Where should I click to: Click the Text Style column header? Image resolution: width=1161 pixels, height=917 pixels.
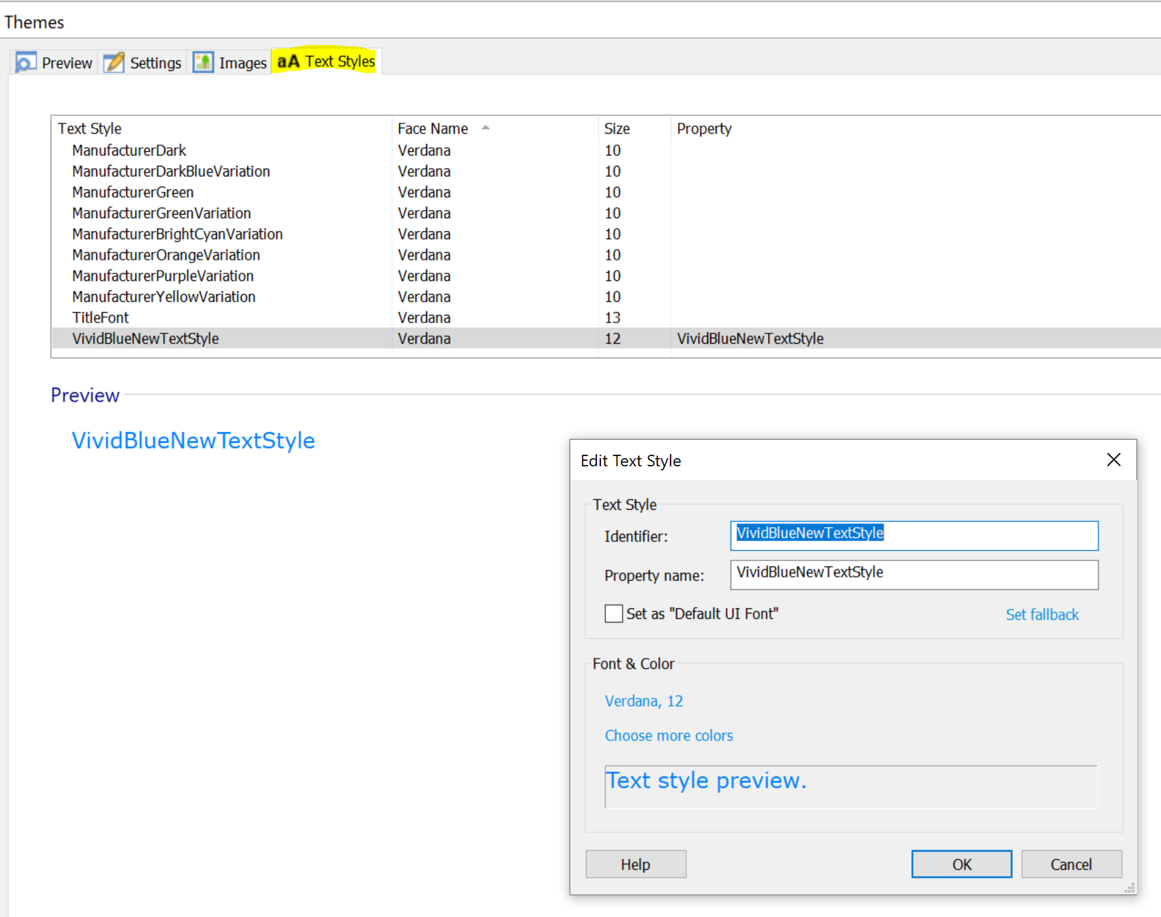click(x=89, y=129)
